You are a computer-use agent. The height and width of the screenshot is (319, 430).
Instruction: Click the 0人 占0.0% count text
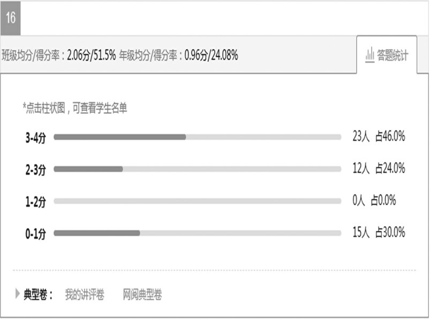tap(374, 200)
